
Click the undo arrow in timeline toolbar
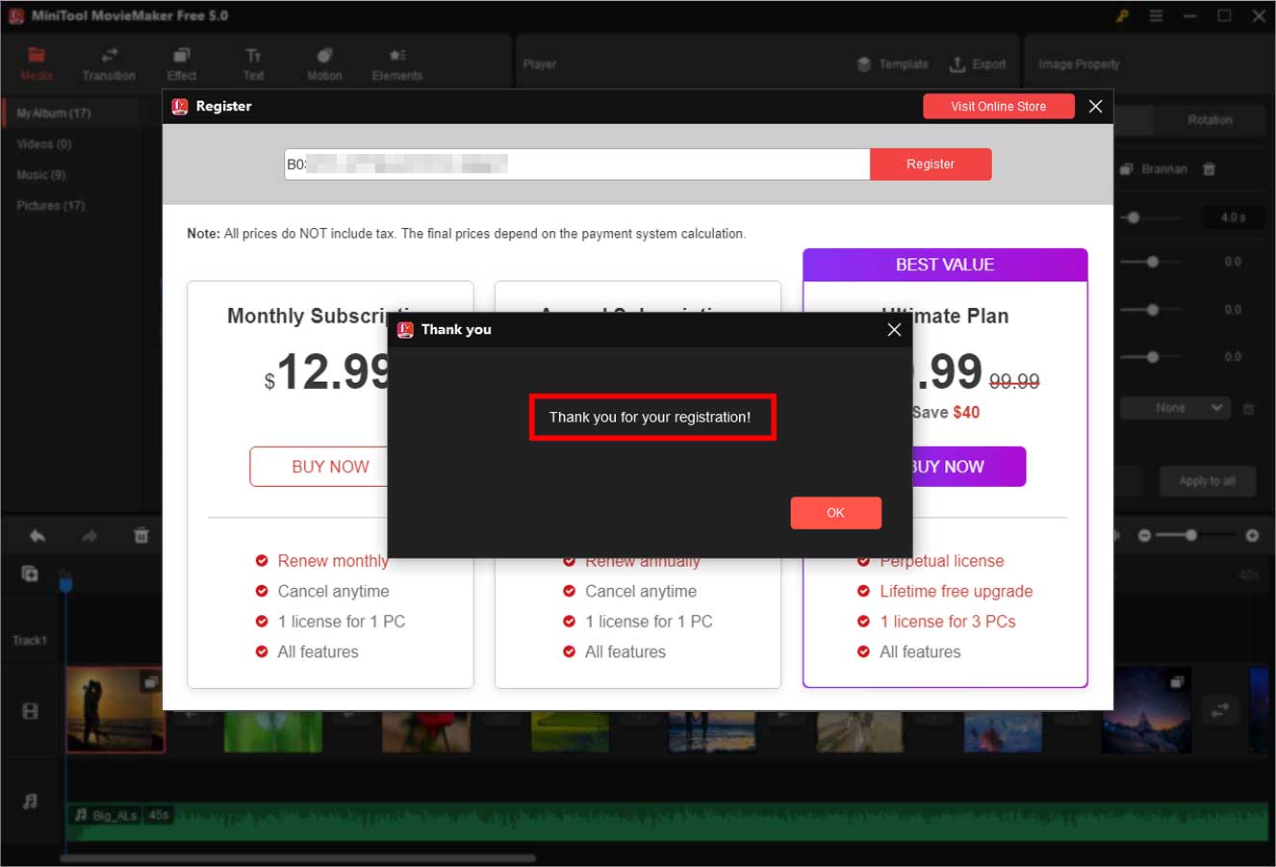(x=38, y=536)
